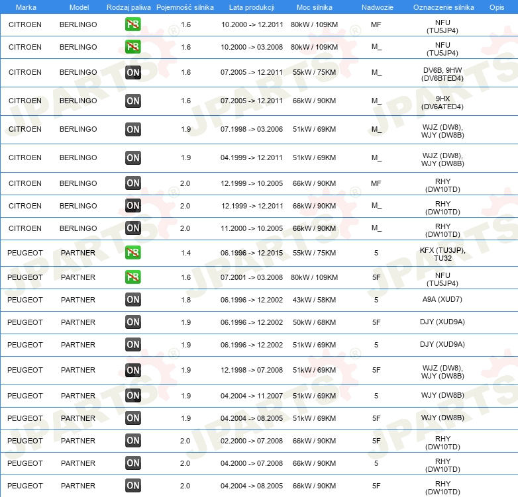Screen dimensions: 518x497
Task: Click the ON diesel icon in the 04.1999 -> 12.2011 row
Action: tap(132, 158)
